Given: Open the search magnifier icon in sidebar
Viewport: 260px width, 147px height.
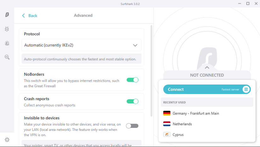Looking at the screenshot, I should tap(7, 57).
